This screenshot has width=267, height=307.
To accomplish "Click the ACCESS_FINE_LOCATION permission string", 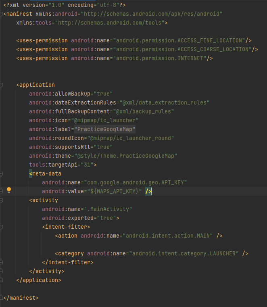I will coord(179,40).
